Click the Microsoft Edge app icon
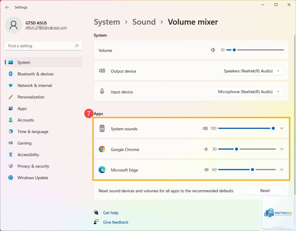 102,170
